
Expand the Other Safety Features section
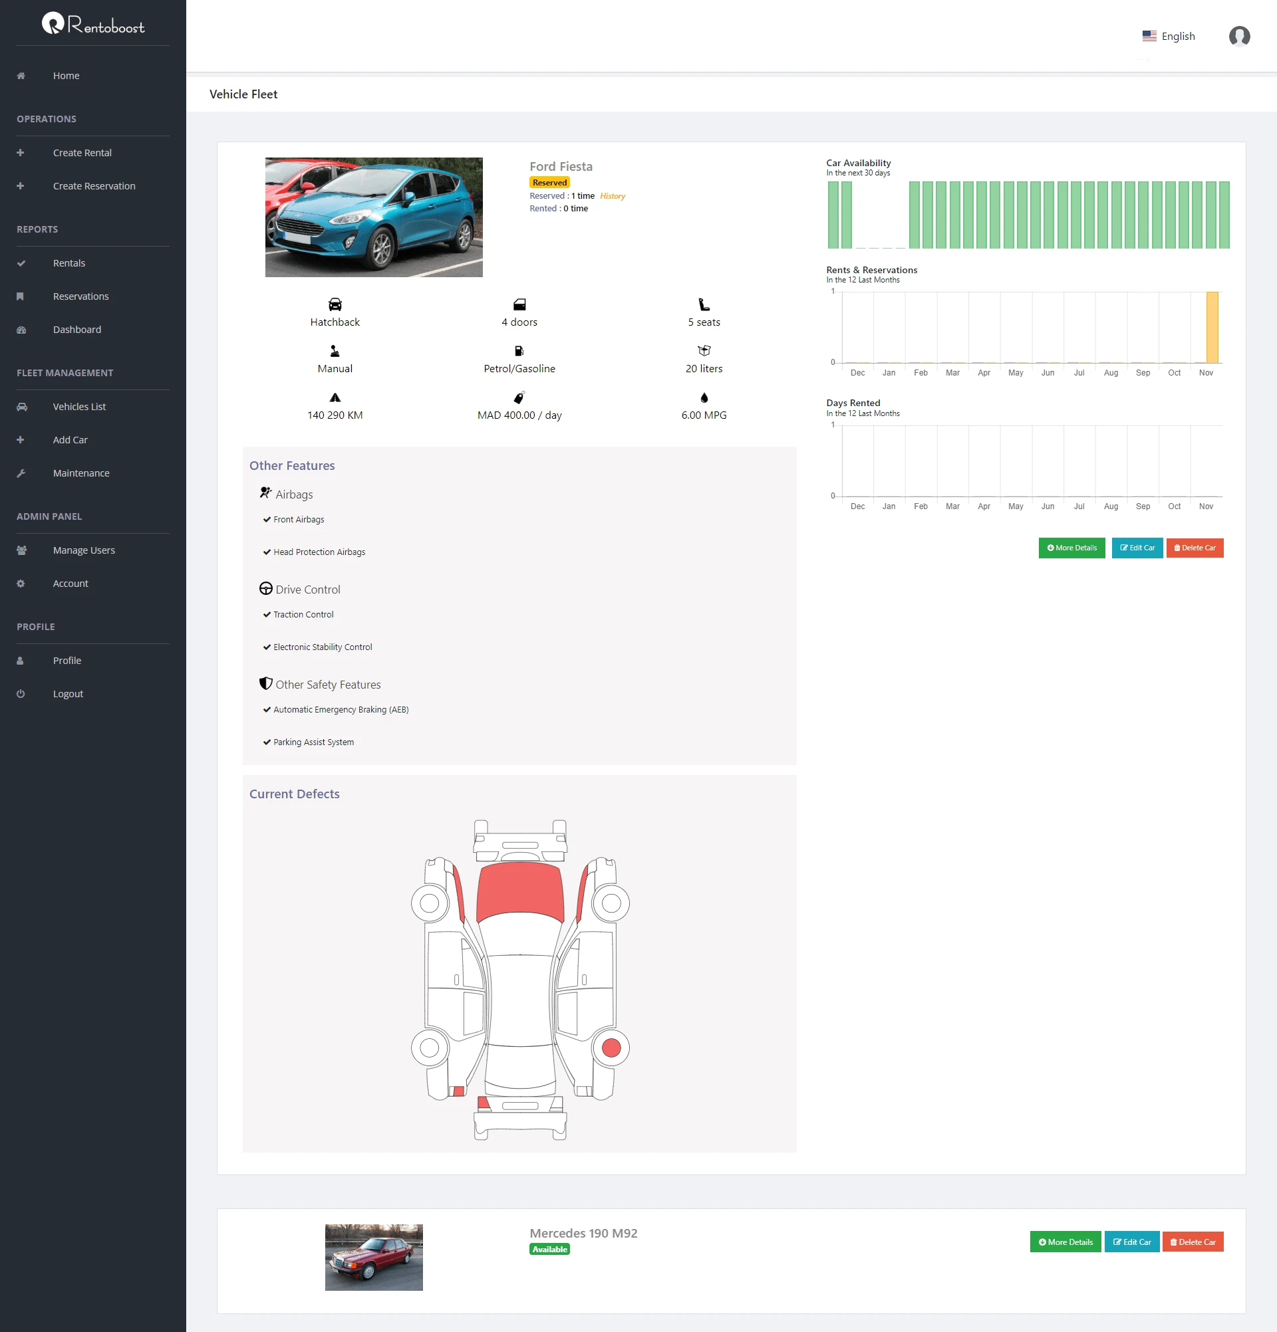[x=327, y=684]
